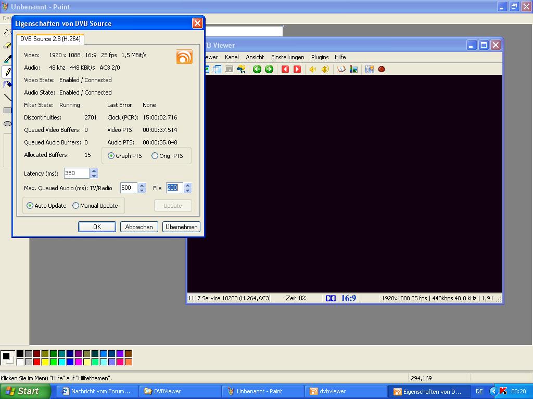Viewport: 533px width, 399px height.
Task: Click the louder volume speaker icon
Action: [325, 69]
